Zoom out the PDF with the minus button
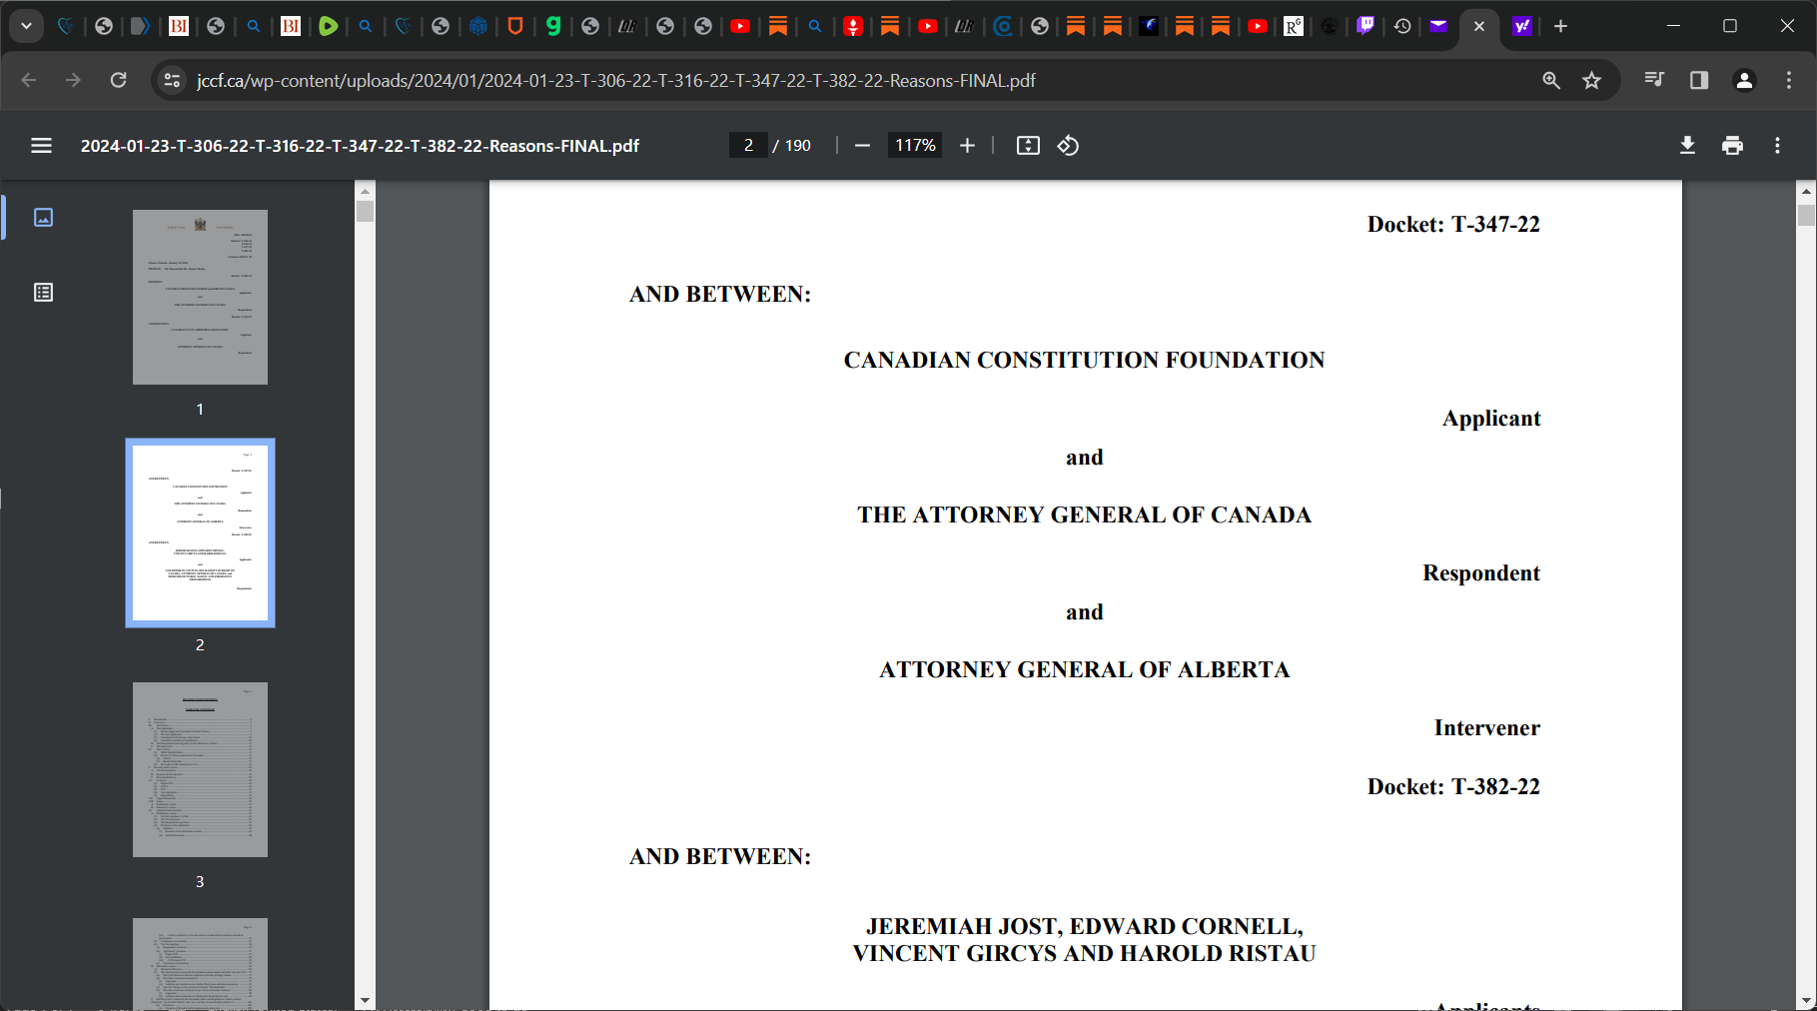This screenshot has height=1011, width=1817. pos(862,146)
